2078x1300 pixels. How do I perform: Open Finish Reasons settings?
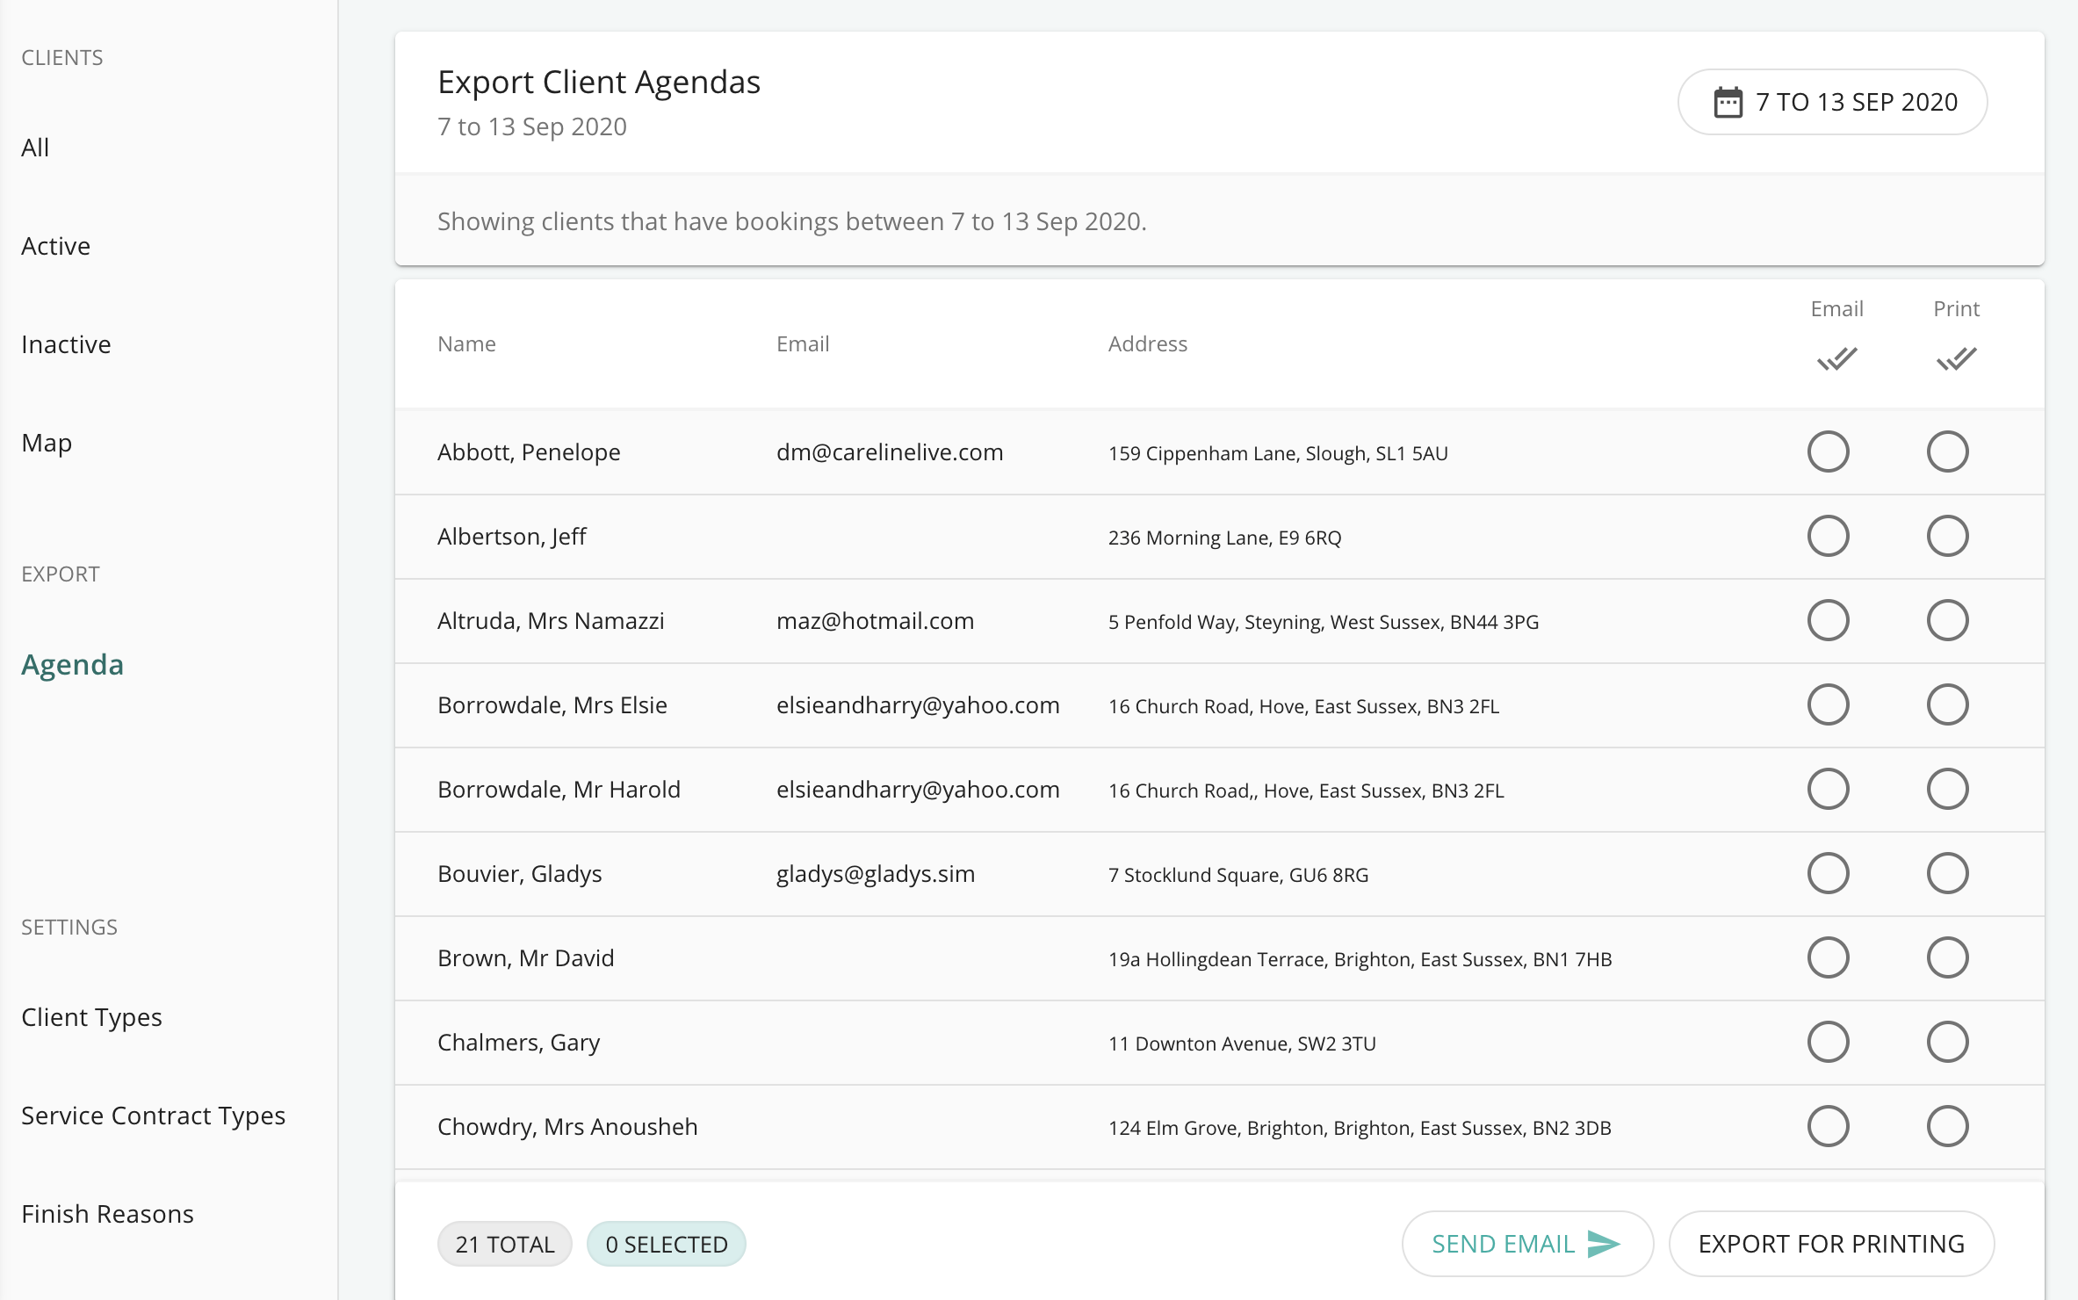pos(107,1214)
